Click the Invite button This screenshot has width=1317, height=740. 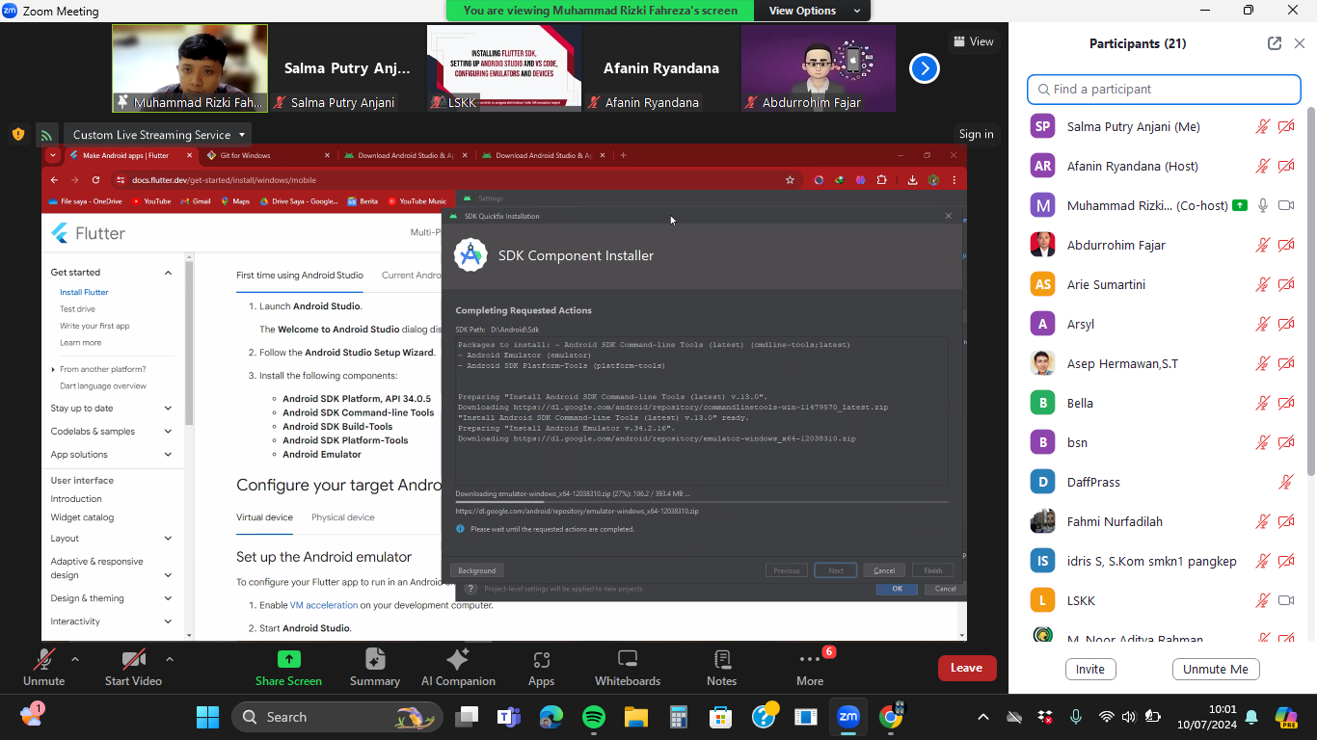[1090, 670]
